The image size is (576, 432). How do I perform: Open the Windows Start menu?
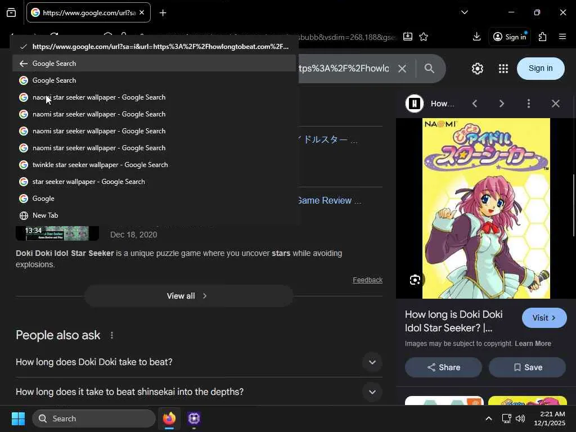pyautogui.click(x=18, y=418)
